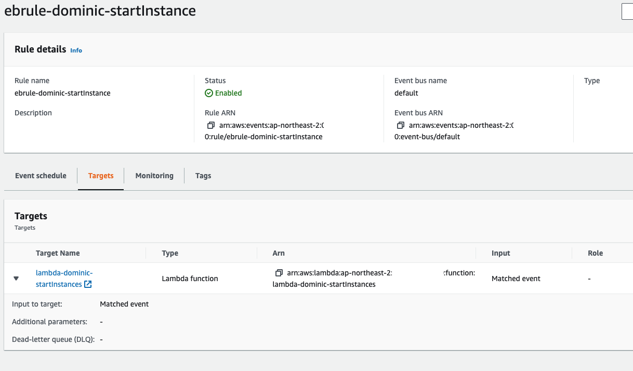Click the green Enabled status check icon
633x371 pixels.
(209, 93)
